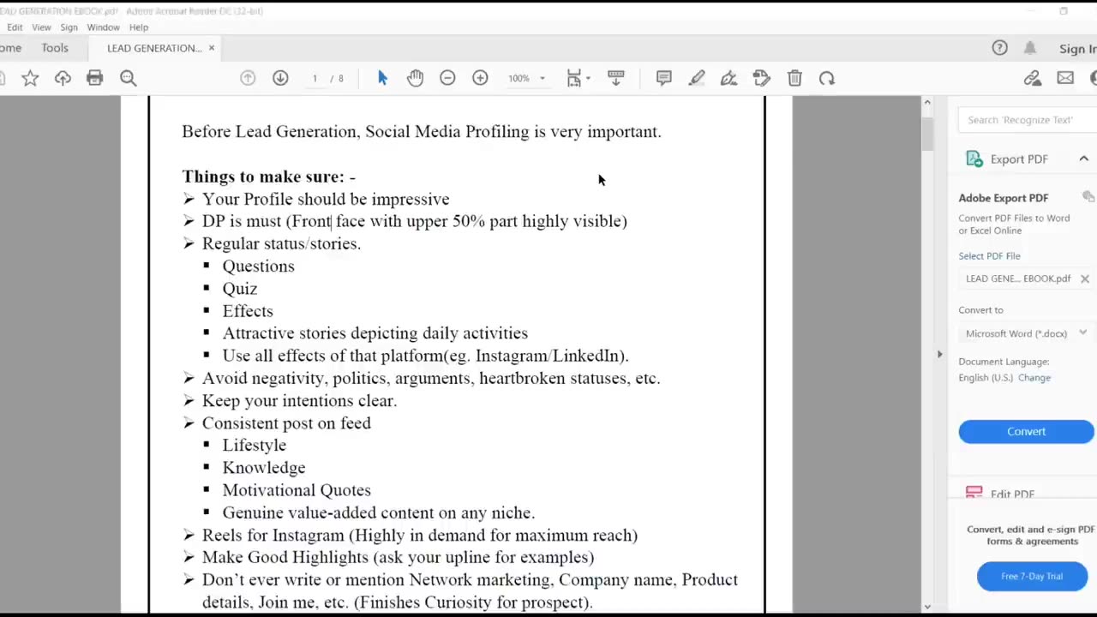Image resolution: width=1097 pixels, height=617 pixels.
Task: Click the edit PDF stamp icon
Action: 761,79
